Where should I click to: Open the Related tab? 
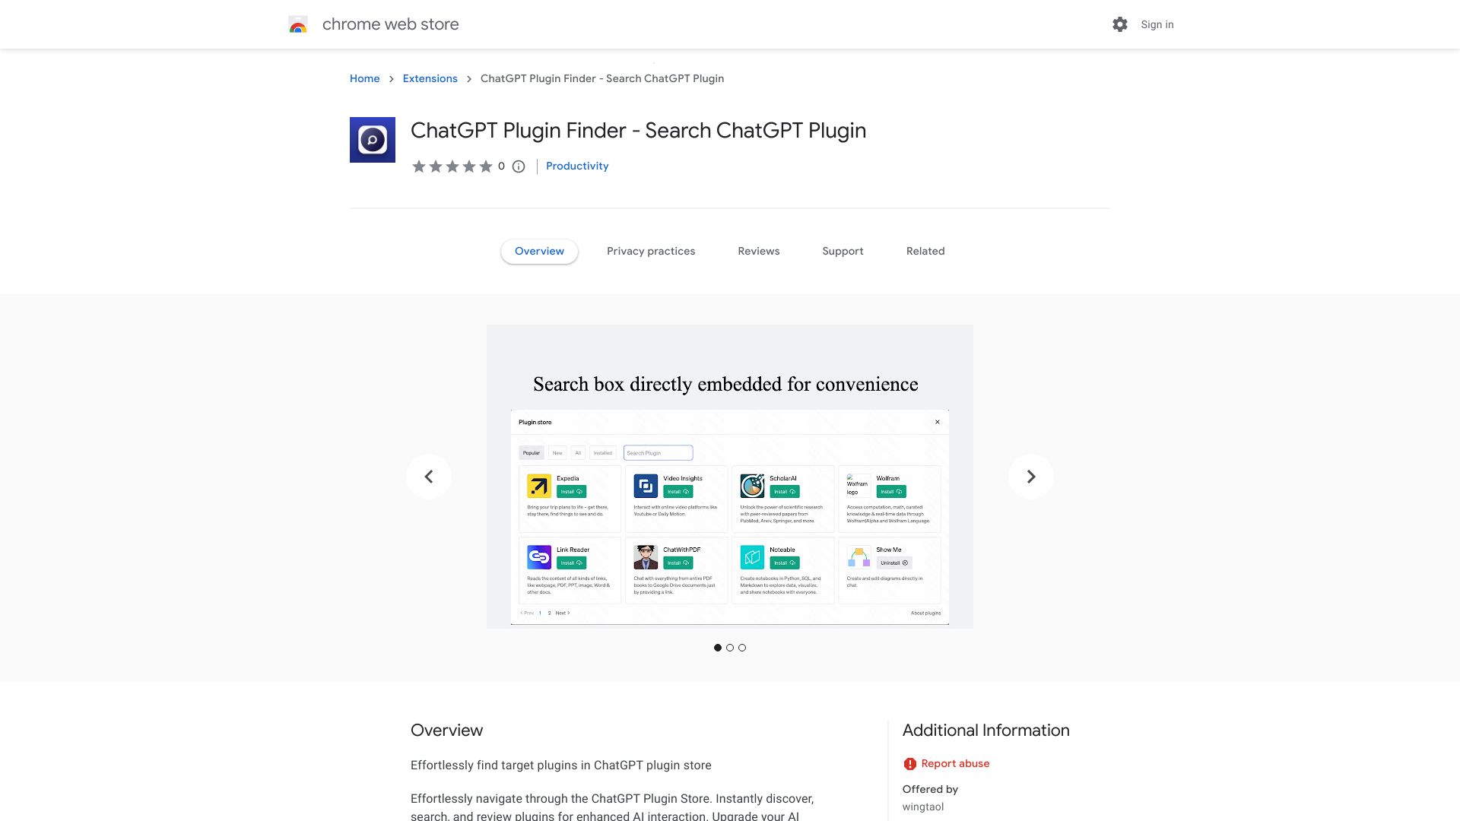pos(925,251)
